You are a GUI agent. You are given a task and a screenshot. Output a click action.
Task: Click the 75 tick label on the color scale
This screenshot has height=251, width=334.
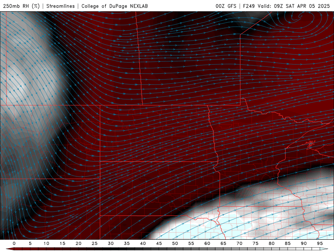point(256,243)
